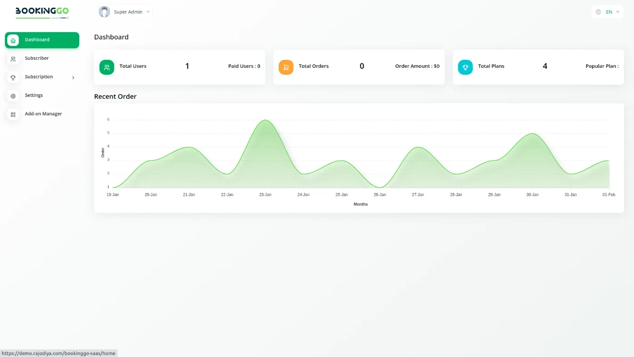
Task: Click the Subscriber users icon in sidebar
Action: tap(13, 58)
